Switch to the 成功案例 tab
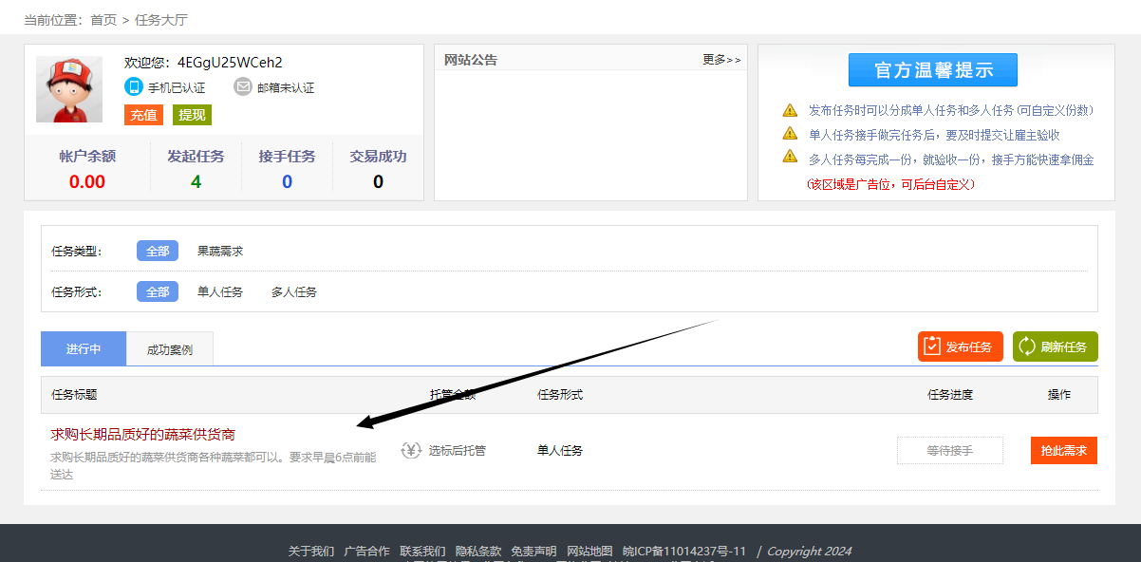Screen dimensions: 1141x562 (170, 349)
